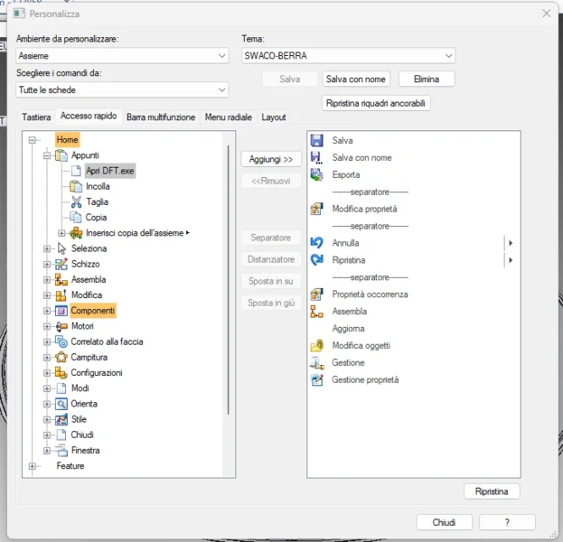
Task: Expand the Schizzo tree node
Action: [x=47, y=264]
